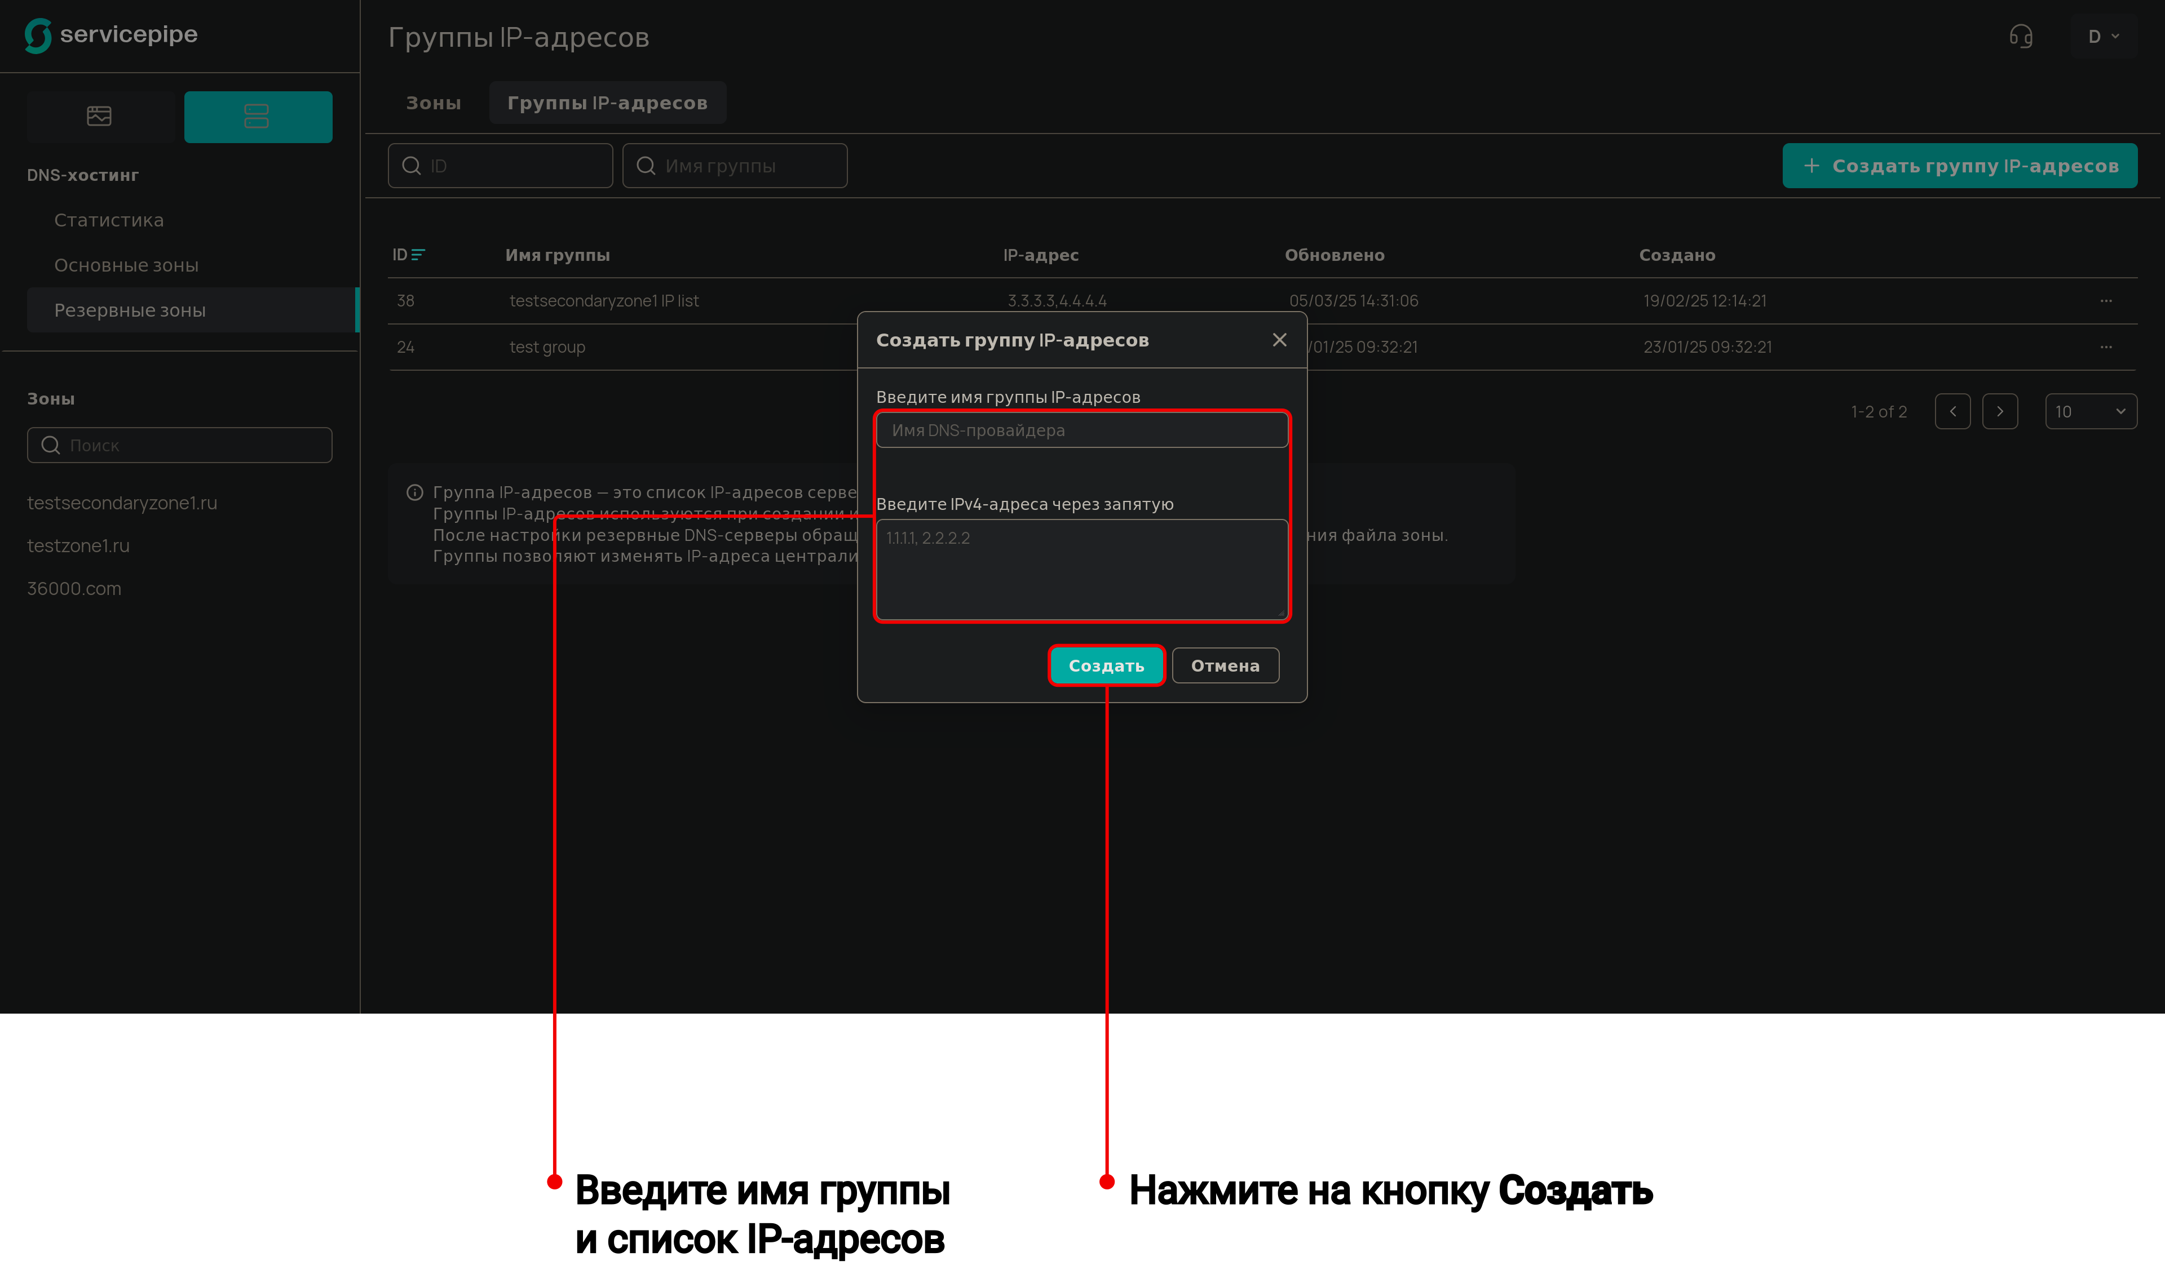Expand the rows per page dropdown
This screenshot has height=1279, width=2165.
coord(2090,411)
